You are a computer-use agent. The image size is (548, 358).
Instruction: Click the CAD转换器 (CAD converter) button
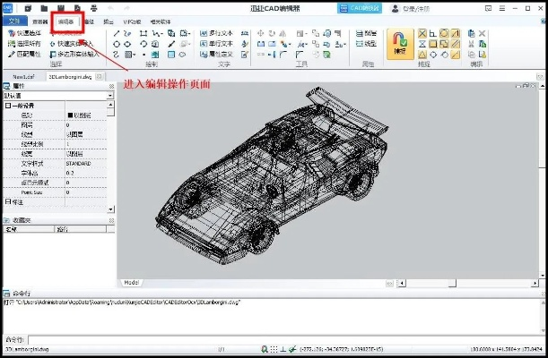(x=359, y=7)
